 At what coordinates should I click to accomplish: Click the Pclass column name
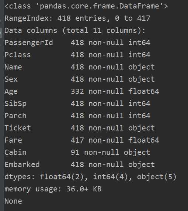(18, 55)
